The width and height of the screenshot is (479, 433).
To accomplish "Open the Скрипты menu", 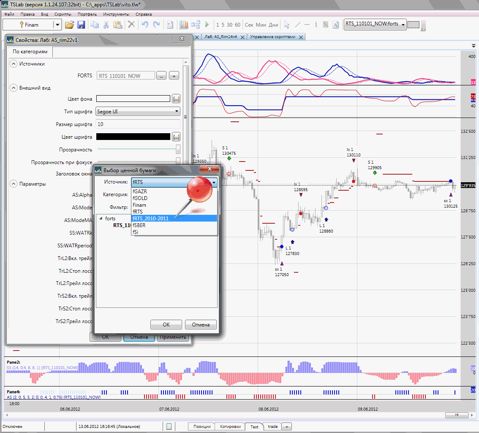I will coord(63,14).
